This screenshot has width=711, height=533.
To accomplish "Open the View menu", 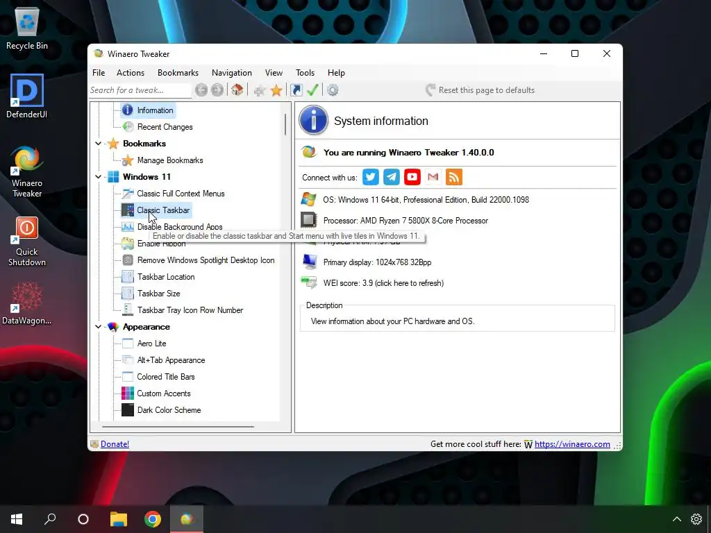I will tap(274, 72).
